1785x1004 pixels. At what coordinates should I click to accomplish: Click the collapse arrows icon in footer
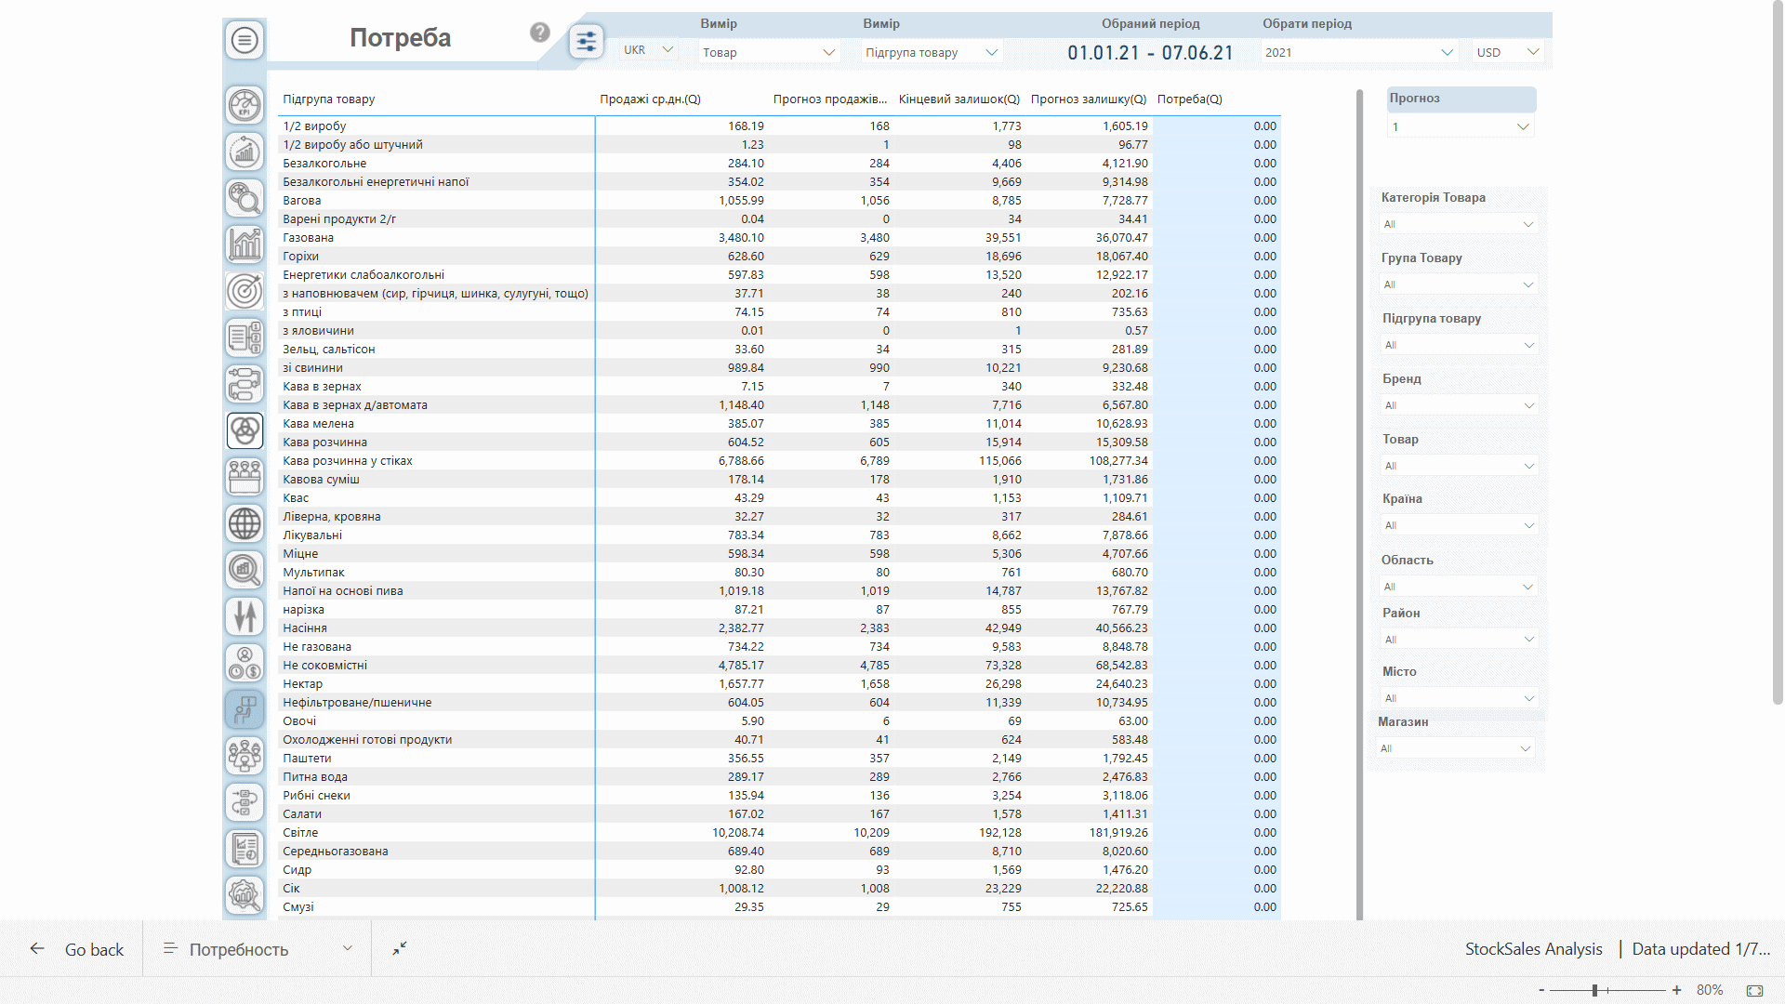[x=400, y=948]
